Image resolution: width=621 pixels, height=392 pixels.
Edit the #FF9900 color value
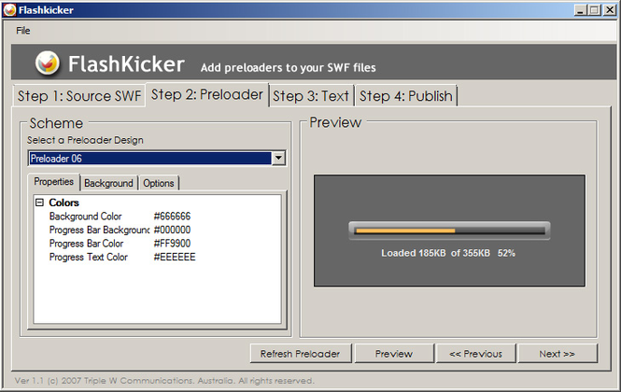pos(172,243)
